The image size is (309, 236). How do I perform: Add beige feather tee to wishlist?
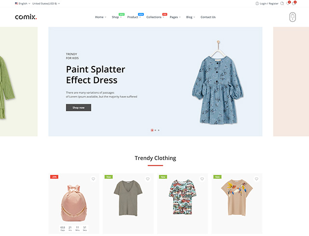pos(256,179)
